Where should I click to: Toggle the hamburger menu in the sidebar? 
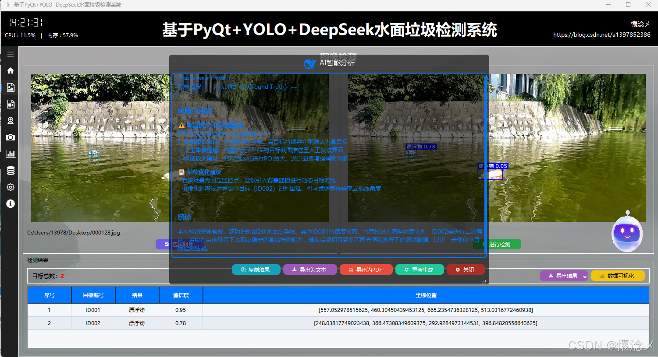point(11,54)
